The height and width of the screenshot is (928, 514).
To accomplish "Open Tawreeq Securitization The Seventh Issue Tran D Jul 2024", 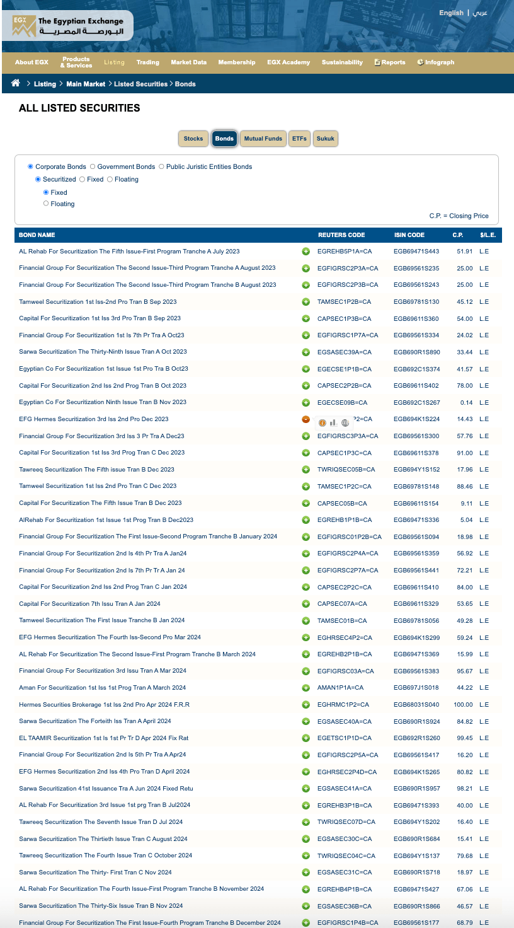I will coord(101,822).
